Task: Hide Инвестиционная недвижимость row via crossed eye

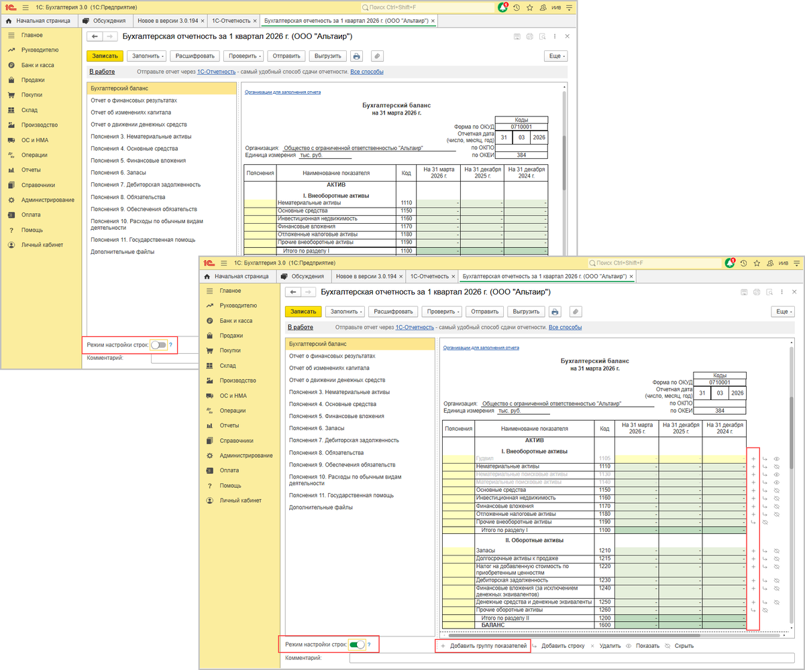Action: click(777, 498)
